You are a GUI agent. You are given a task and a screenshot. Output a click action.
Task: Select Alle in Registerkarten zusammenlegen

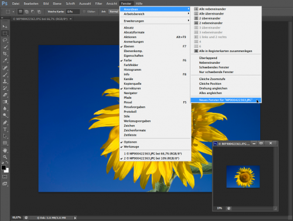(226, 51)
